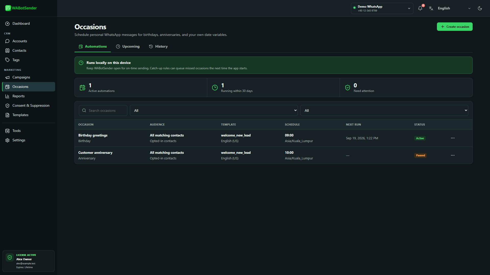Click the Paused status badge
Image resolution: width=490 pixels, height=275 pixels.
click(x=420, y=155)
